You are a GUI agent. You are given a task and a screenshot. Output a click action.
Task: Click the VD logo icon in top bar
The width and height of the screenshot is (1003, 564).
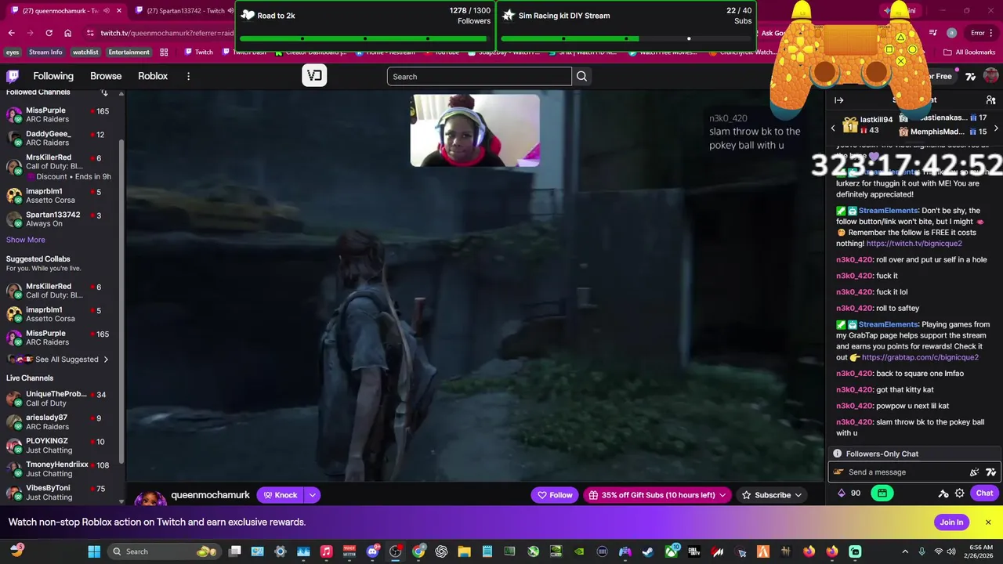click(x=314, y=76)
